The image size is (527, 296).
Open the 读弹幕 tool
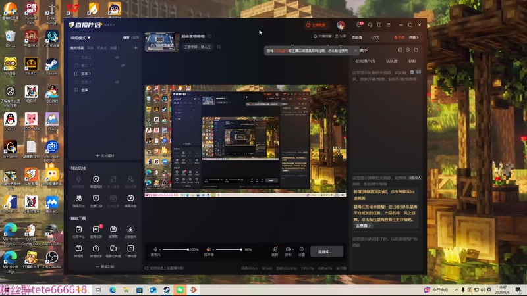(x=113, y=232)
